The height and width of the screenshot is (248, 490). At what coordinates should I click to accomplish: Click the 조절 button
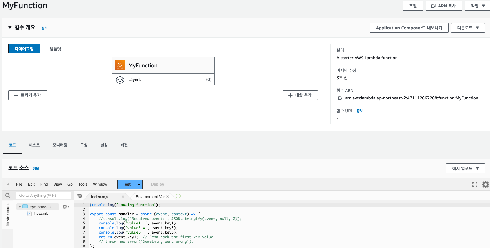tap(413, 6)
